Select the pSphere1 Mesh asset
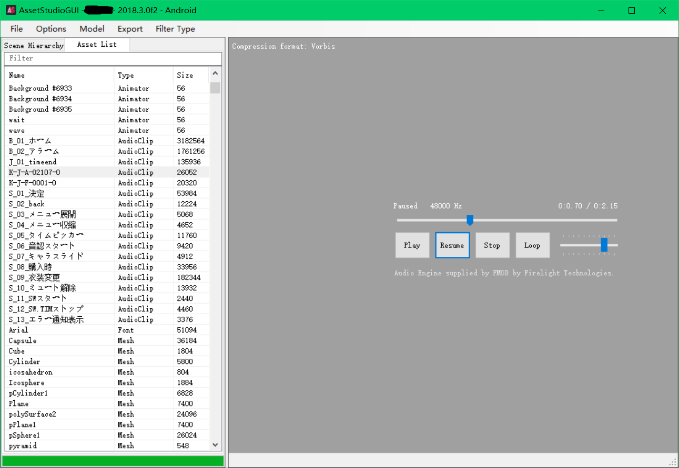 107,435
